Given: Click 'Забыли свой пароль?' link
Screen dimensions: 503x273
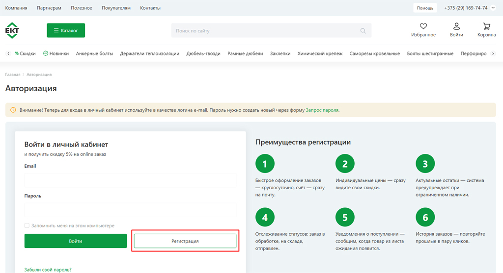Looking at the screenshot, I should (48, 270).
